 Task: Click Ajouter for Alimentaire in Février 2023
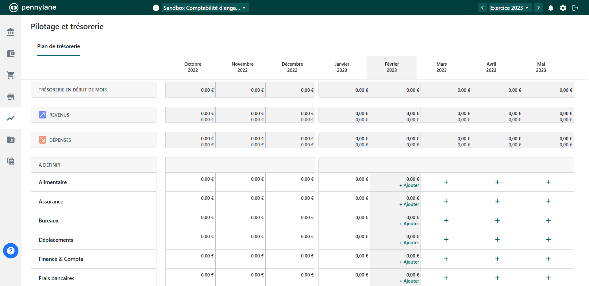pos(409,185)
